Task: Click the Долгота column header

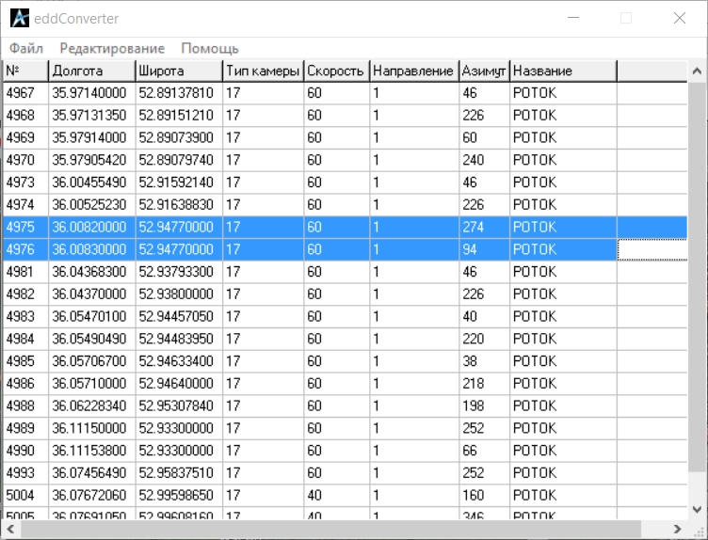Action: click(x=91, y=71)
